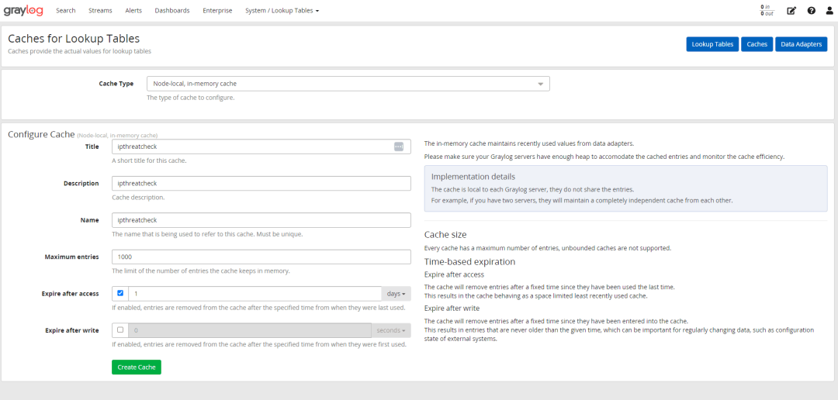Click the blue Caches button
This screenshot has height=400, width=838.
coord(757,44)
